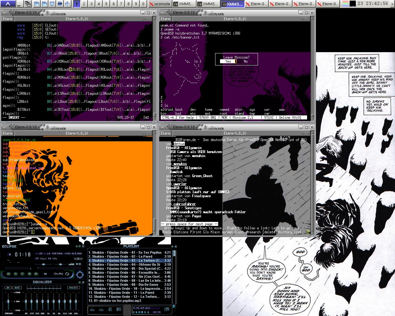Open the window list icon in the taskbar
This screenshot has height=316, width=395.
[x=28, y=4]
